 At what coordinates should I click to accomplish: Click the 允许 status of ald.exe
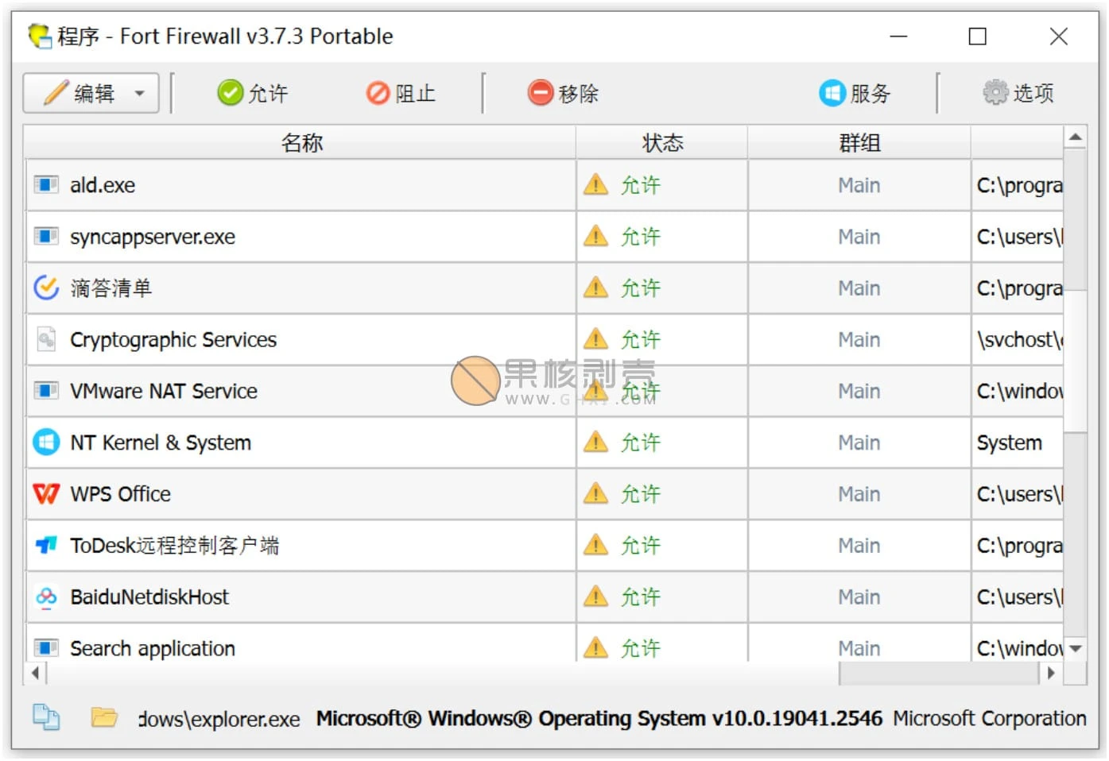pyautogui.click(x=641, y=185)
